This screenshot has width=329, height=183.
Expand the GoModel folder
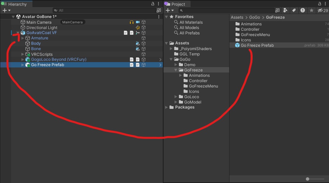tap(176, 102)
